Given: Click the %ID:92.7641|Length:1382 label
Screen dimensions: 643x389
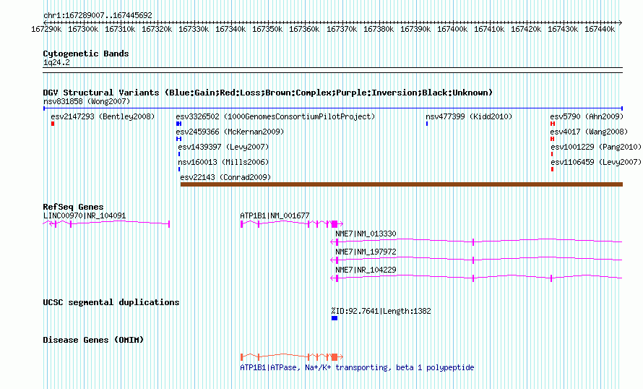Looking at the screenshot, I should point(381,311).
